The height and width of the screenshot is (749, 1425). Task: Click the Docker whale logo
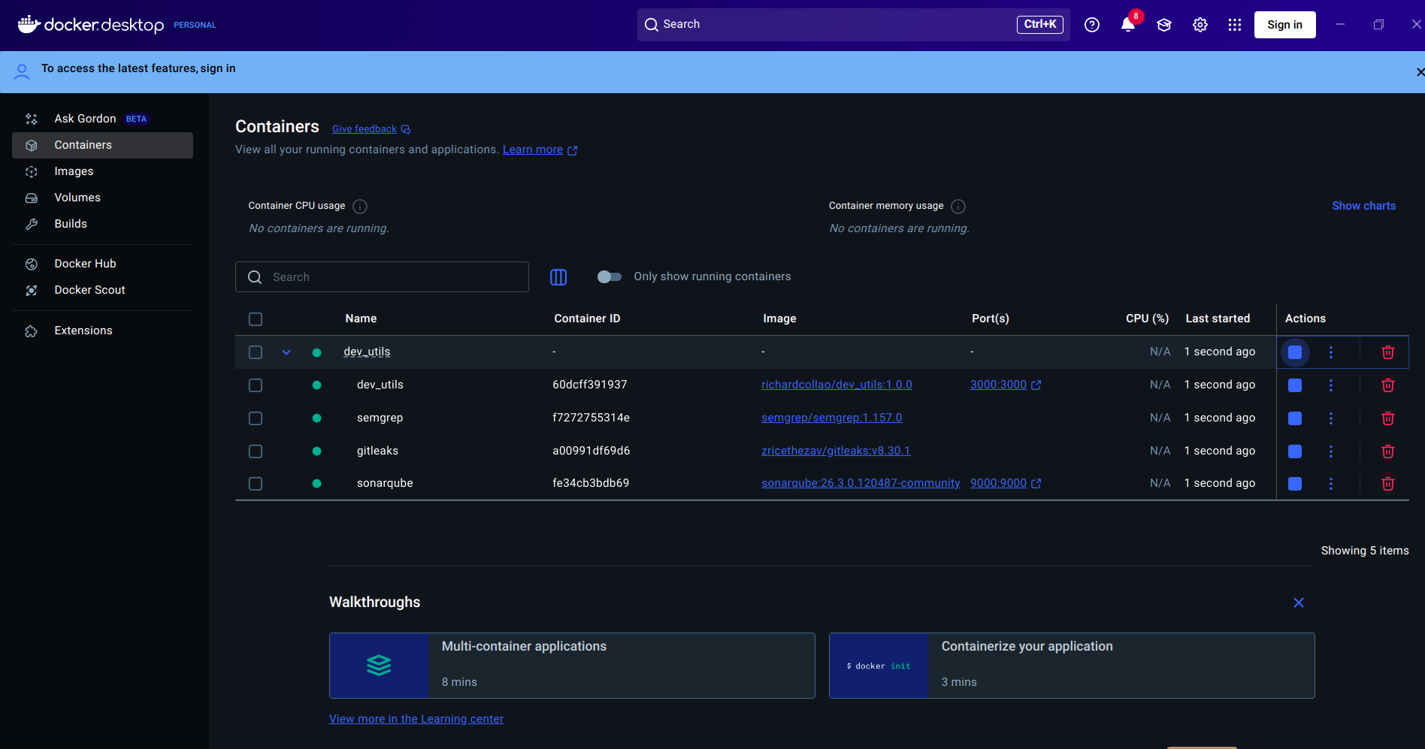(x=29, y=24)
